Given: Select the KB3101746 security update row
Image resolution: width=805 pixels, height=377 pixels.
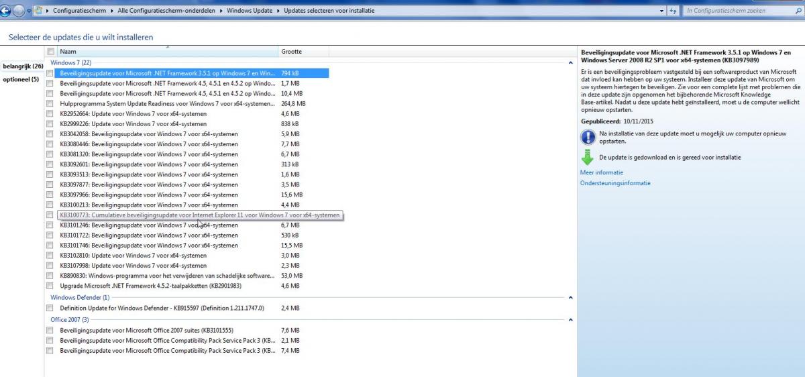Looking at the screenshot, I should (188, 246).
